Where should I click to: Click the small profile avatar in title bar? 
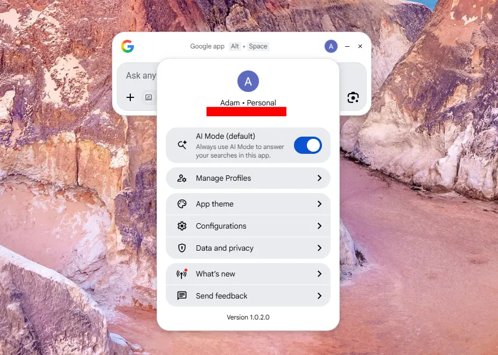pyautogui.click(x=331, y=46)
